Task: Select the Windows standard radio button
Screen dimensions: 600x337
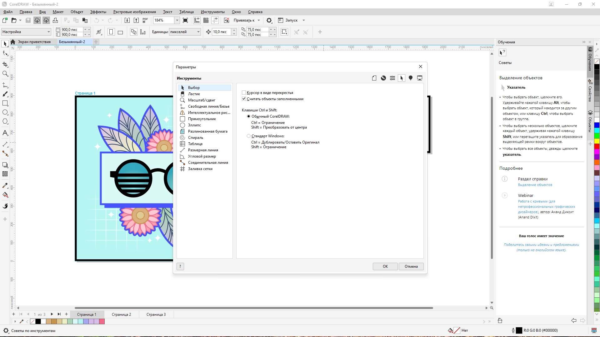Action: pos(249,136)
